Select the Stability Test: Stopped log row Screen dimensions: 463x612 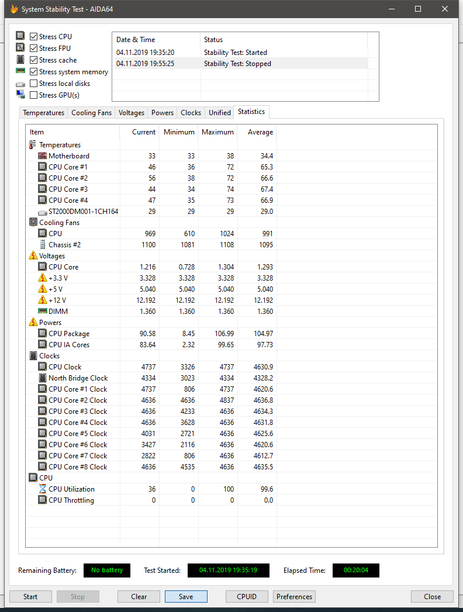click(240, 64)
